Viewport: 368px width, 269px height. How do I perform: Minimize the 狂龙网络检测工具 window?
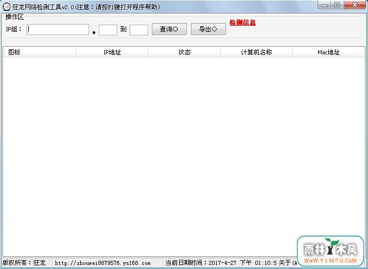click(x=324, y=5)
